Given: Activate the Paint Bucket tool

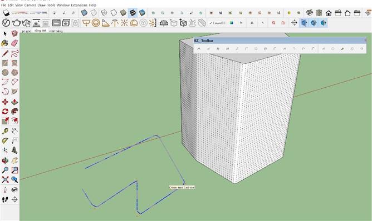Looking at the screenshot, I should pos(5,43).
